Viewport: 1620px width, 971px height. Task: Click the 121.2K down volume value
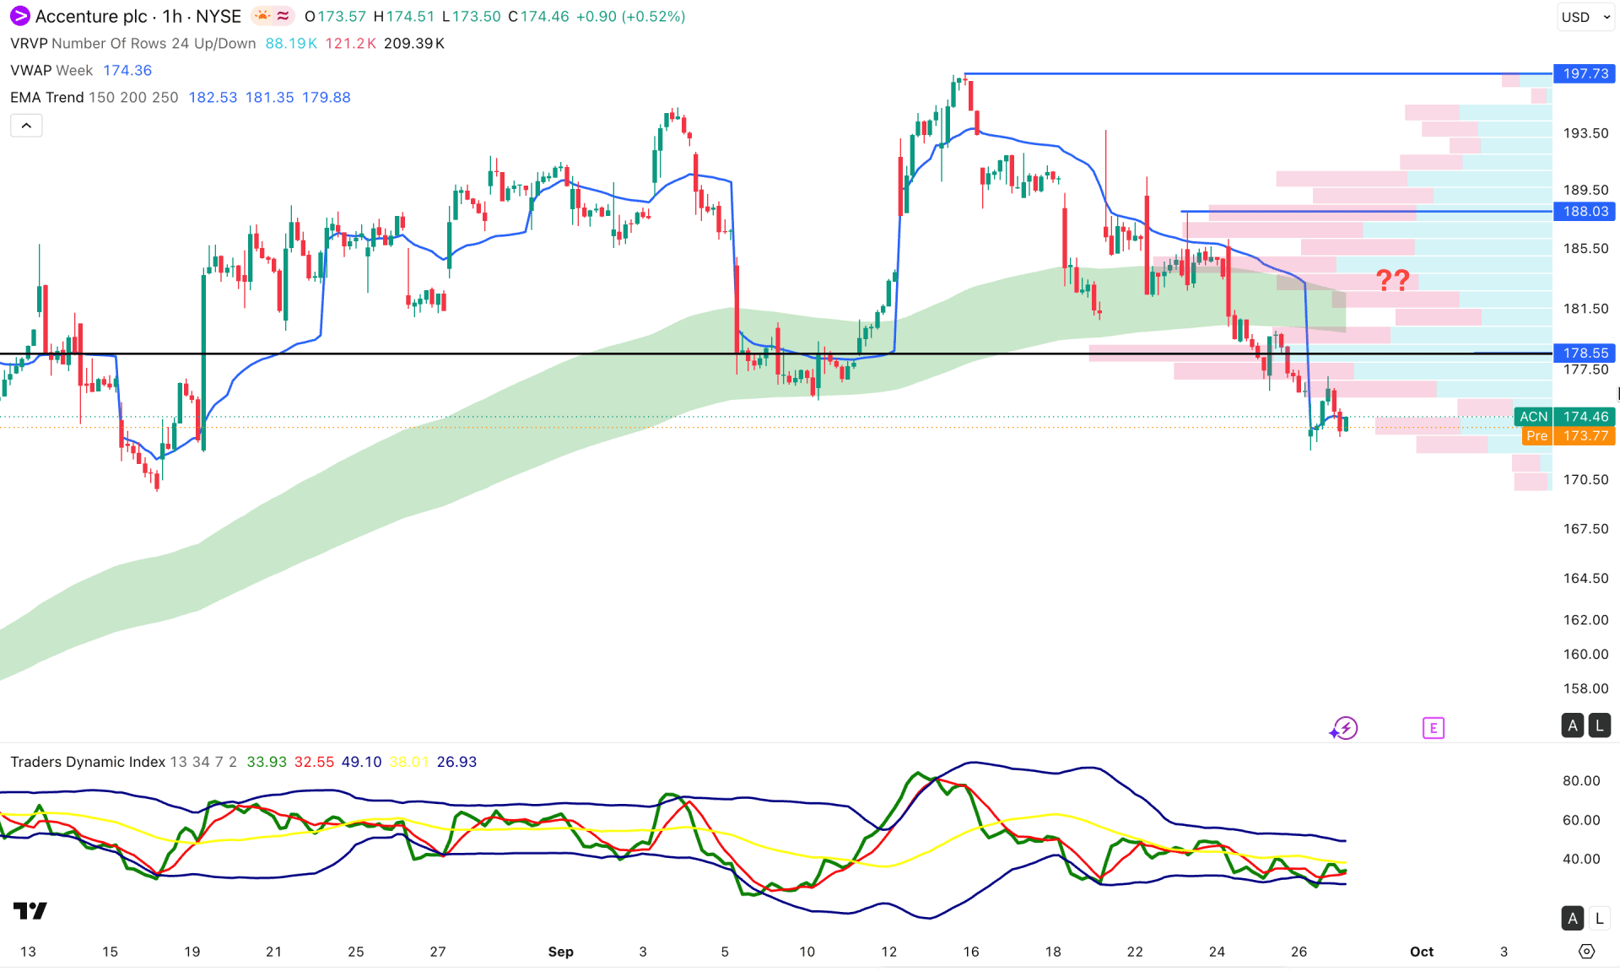(350, 43)
